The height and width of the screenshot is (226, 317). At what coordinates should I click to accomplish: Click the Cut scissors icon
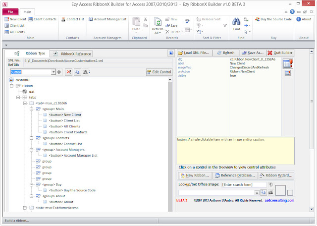(x=145, y=19)
